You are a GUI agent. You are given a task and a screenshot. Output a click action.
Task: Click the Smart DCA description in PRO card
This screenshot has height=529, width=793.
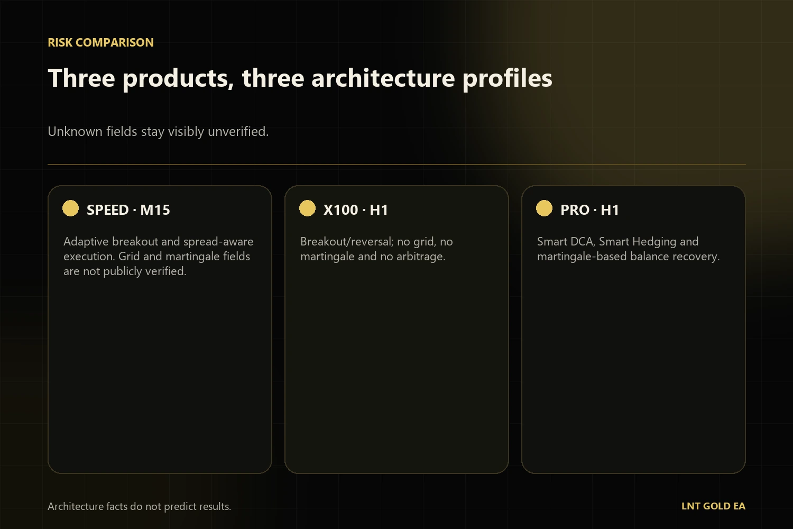pos(628,249)
